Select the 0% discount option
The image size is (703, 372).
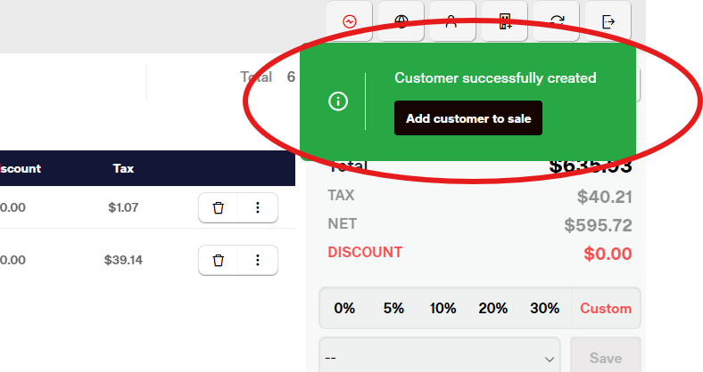[344, 308]
